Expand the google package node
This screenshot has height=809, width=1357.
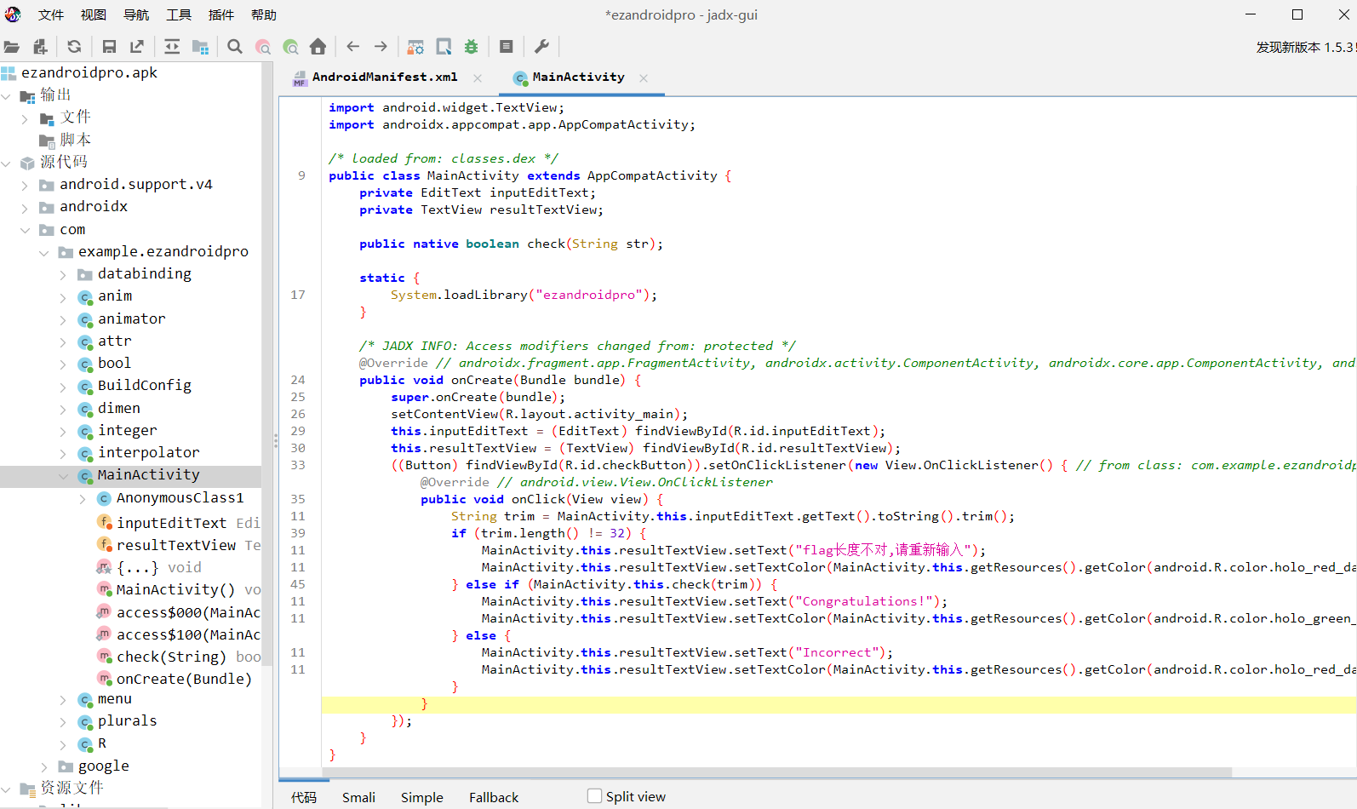(x=44, y=766)
